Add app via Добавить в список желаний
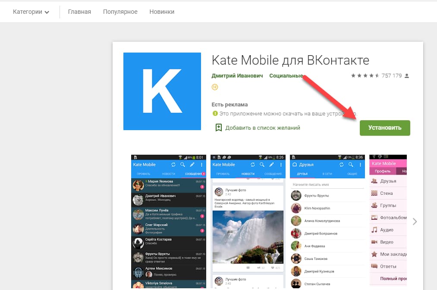This screenshot has width=437, height=290. click(x=263, y=128)
